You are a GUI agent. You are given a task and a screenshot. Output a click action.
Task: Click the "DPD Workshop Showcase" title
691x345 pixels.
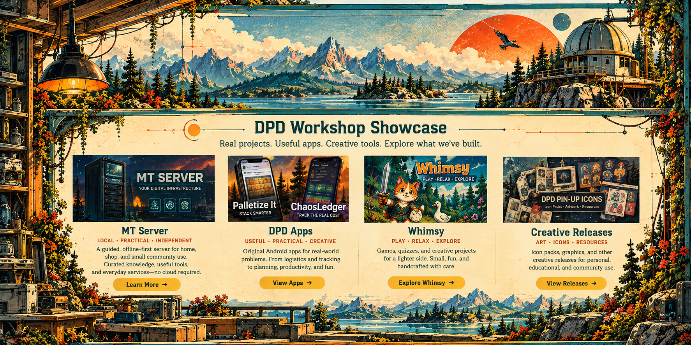tap(351, 128)
